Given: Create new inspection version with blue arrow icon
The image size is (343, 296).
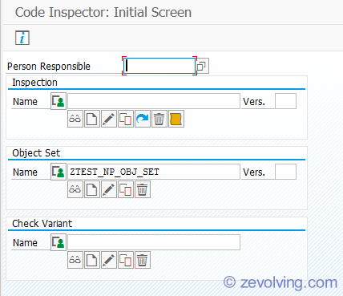Looking at the screenshot, I should point(143,119).
